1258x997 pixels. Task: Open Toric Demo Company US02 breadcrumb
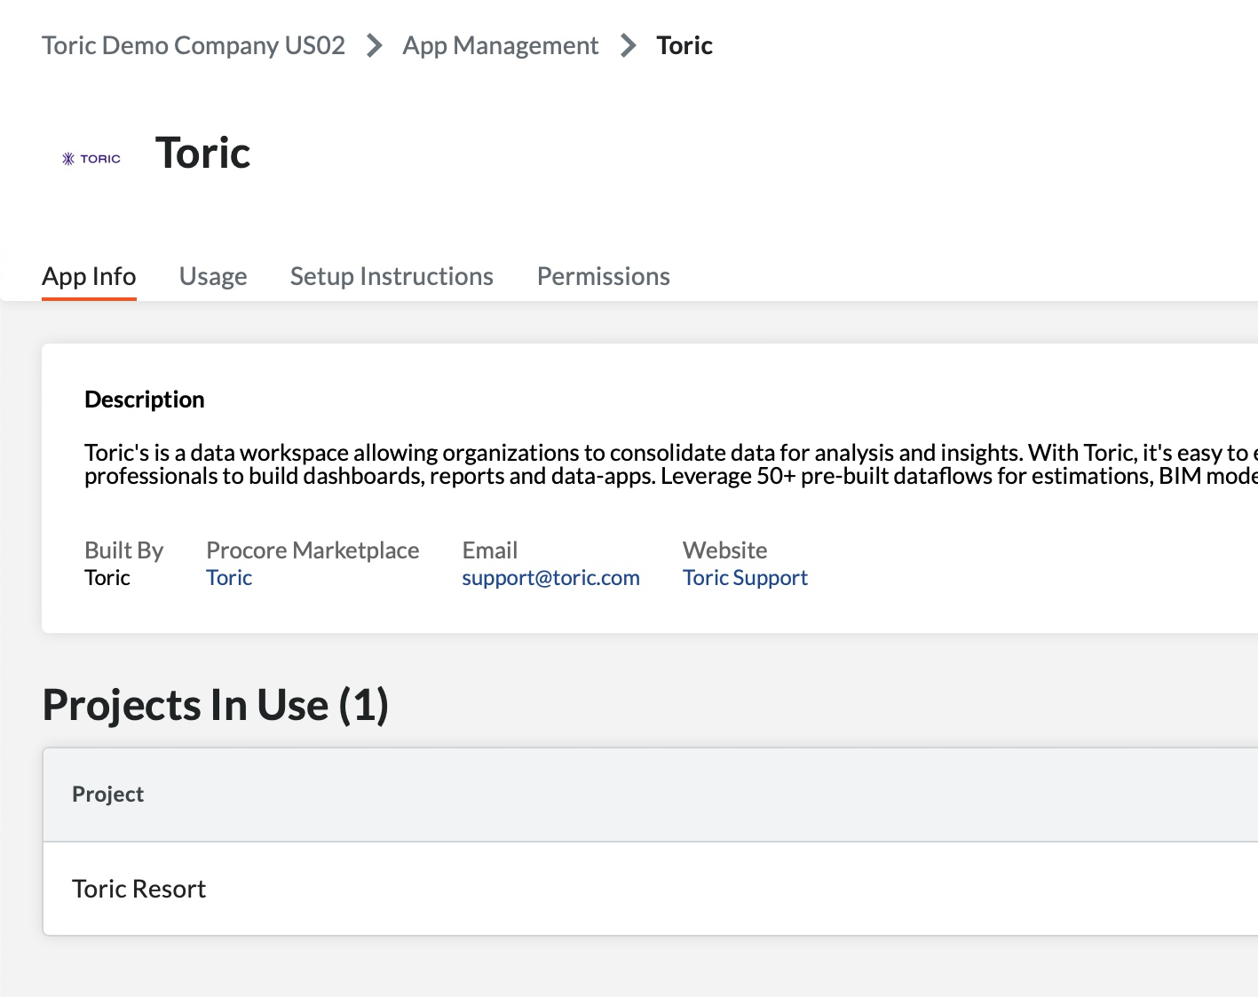194,45
